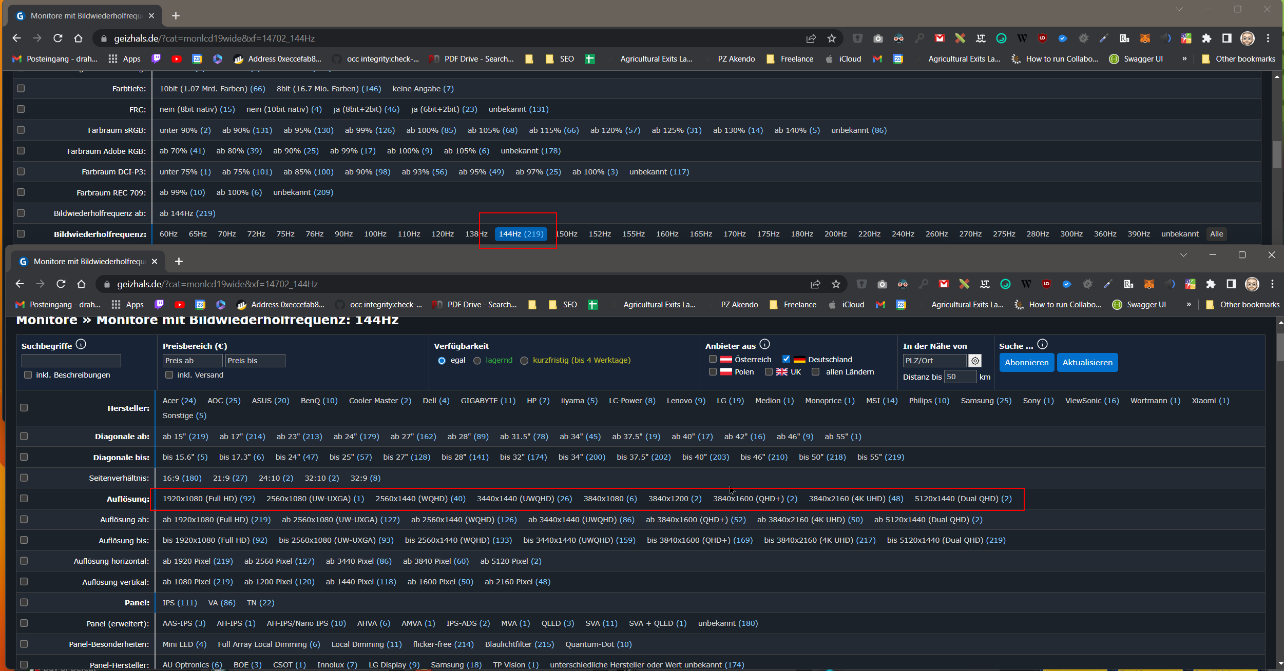The height and width of the screenshot is (671, 1284).
Task: Click reload icon in lower browser window
Action: pyautogui.click(x=61, y=284)
